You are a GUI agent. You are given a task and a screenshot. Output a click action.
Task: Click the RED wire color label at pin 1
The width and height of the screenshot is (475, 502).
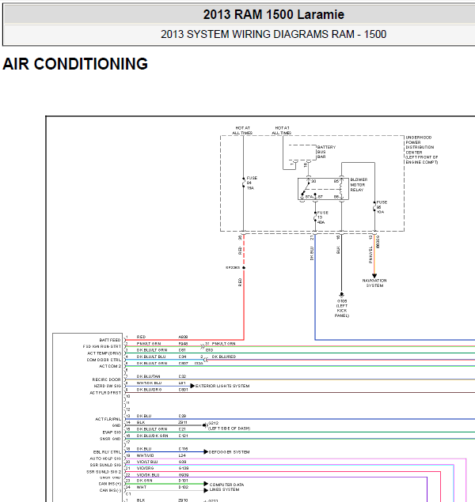[x=141, y=337]
